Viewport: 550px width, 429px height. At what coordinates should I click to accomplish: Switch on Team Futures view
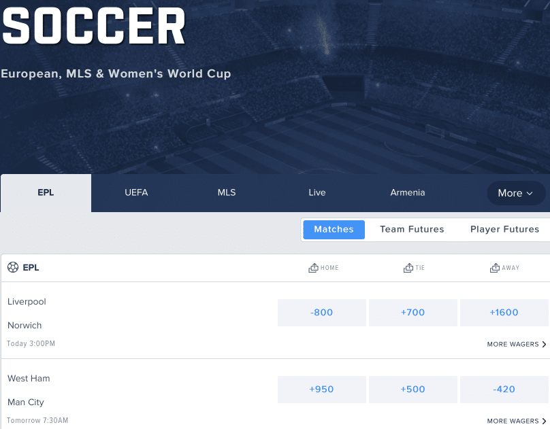[412, 229]
